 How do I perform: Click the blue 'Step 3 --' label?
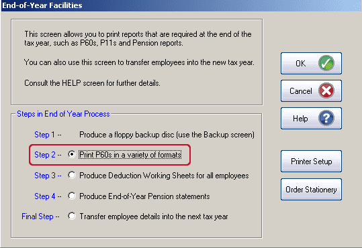pos(48,176)
